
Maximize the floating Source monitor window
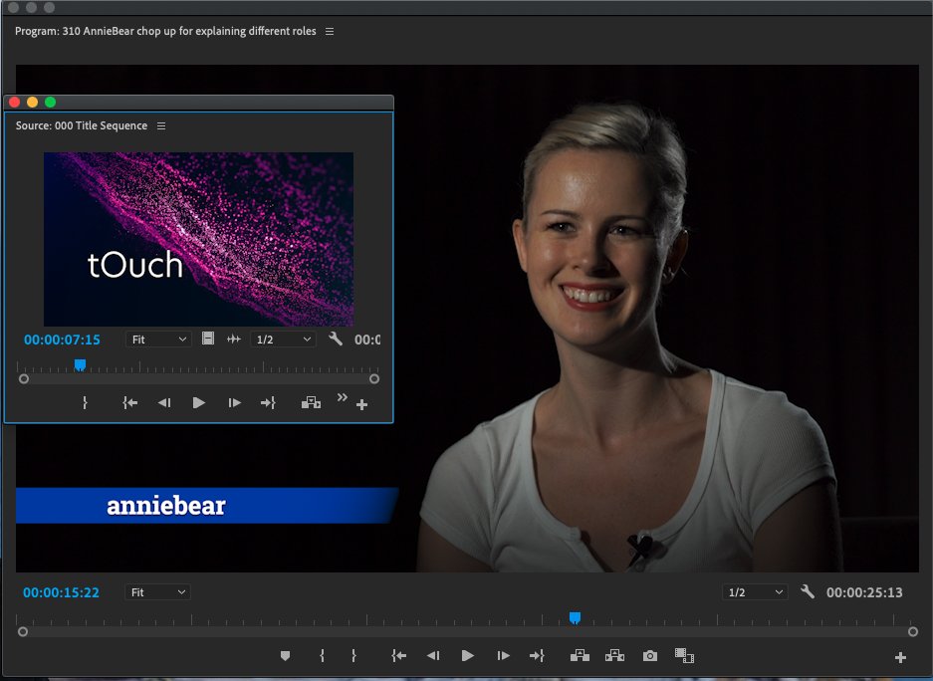51,103
